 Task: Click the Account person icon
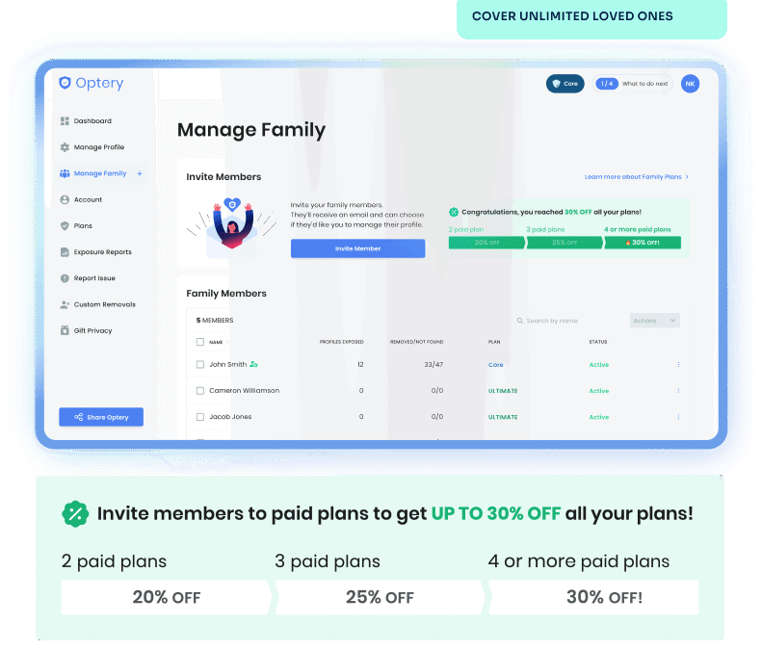point(65,199)
